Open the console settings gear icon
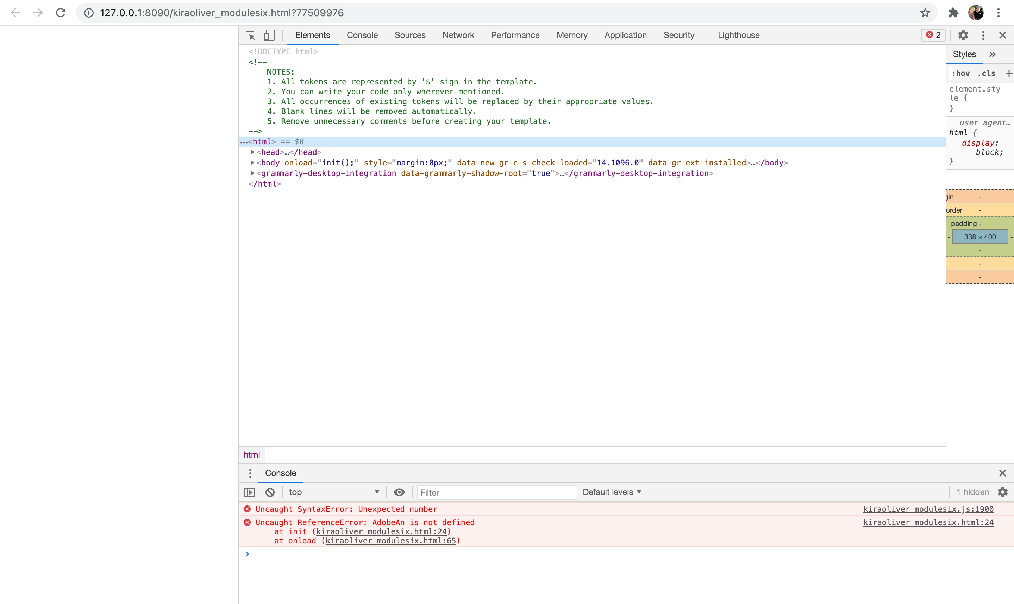 [1003, 492]
